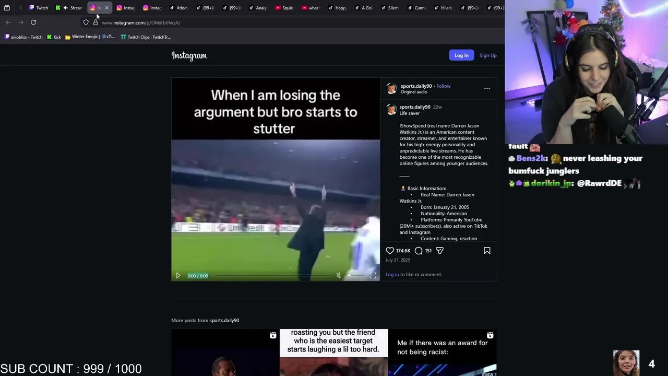Reload the page with the refresh icon
The height and width of the screenshot is (376, 668).
point(33,22)
